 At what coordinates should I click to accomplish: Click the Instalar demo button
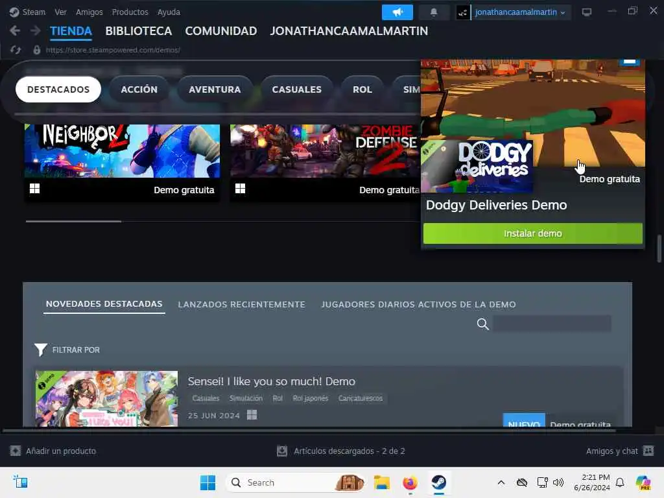(x=533, y=233)
